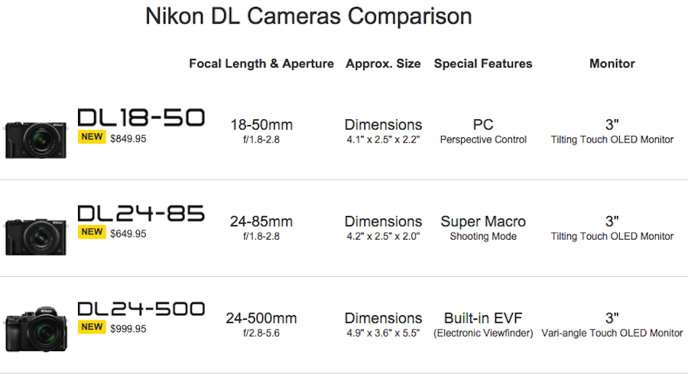Click the yellow NEW badge beside DL18-50

[x=92, y=137]
